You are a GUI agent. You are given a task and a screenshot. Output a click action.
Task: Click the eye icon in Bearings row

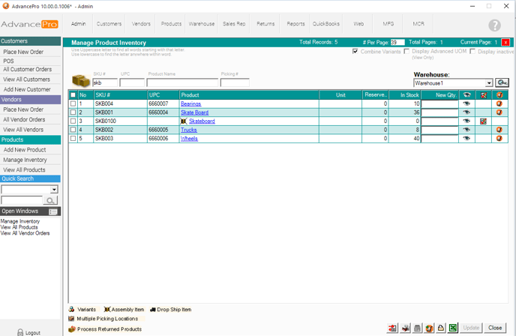(x=466, y=103)
